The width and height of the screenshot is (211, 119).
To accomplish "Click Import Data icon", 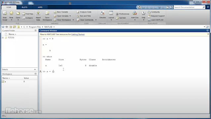I will coord(38,13).
